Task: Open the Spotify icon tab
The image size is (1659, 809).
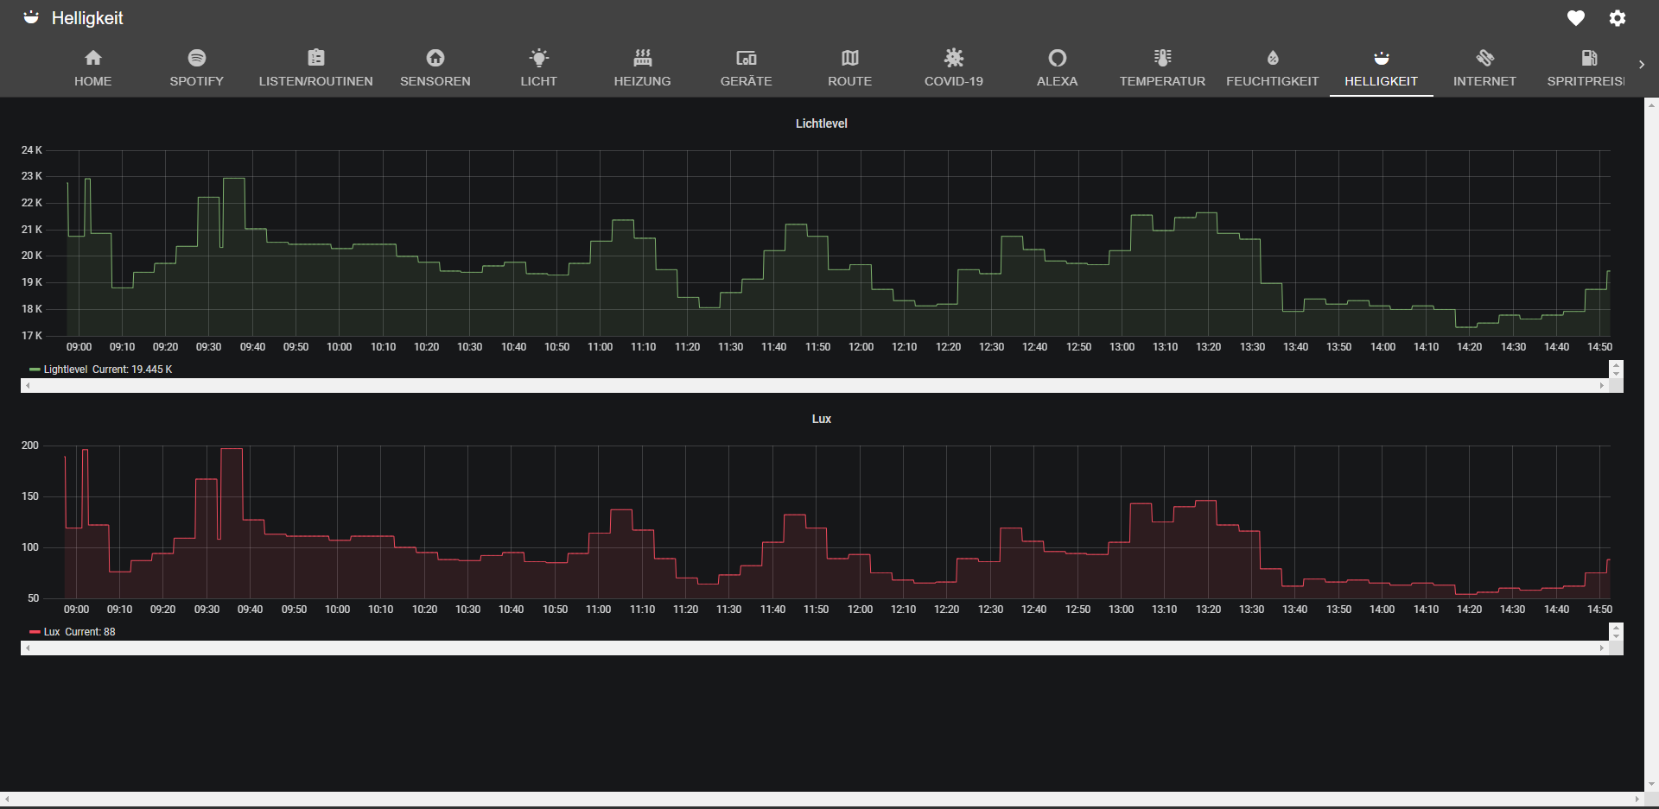Action: click(x=197, y=58)
